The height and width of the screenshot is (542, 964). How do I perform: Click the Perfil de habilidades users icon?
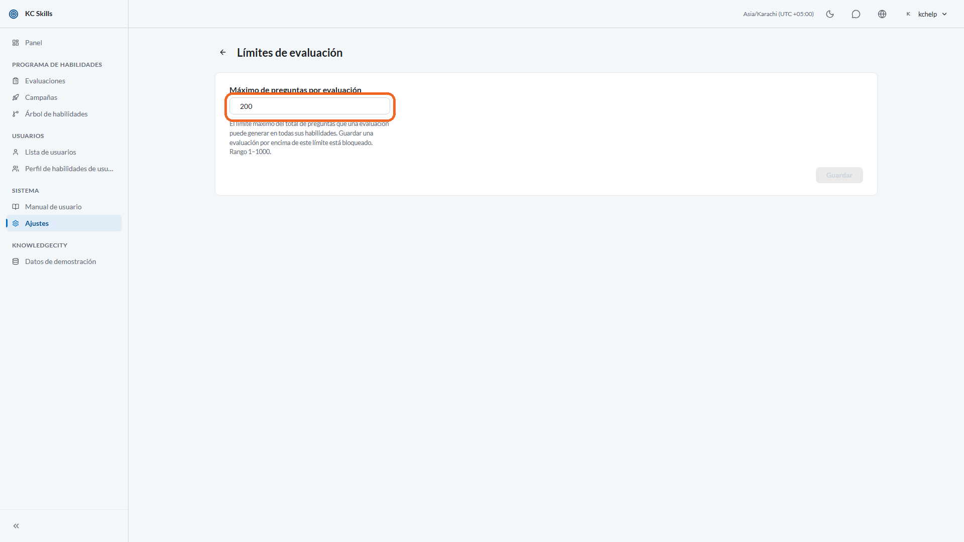click(x=16, y=169)
